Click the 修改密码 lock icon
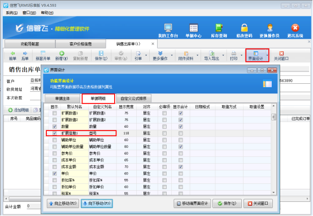Screen dimensions: 313x216 [244, 28]
